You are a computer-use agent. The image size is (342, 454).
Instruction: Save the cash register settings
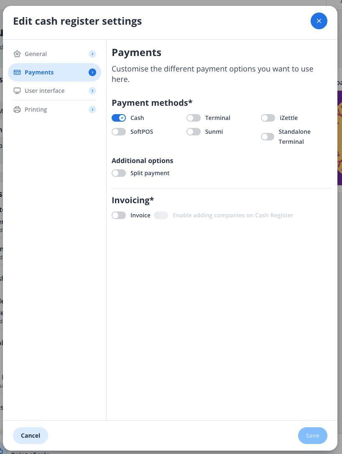[x=312, y=435]
